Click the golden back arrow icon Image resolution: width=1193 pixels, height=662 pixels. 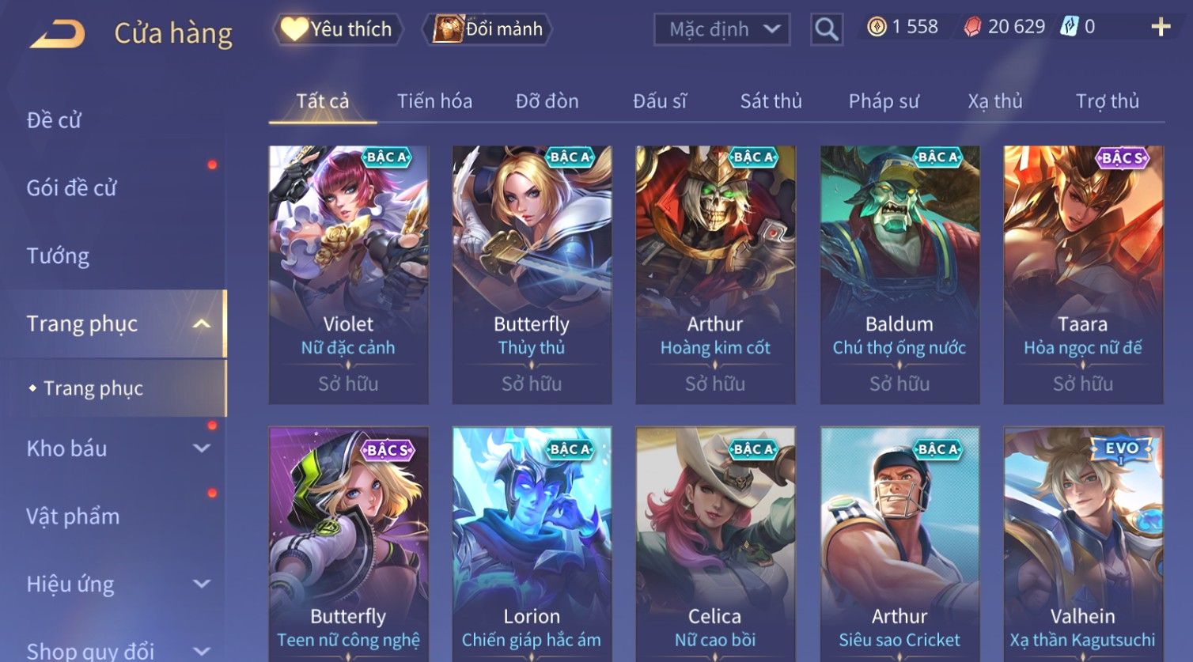coord(57,34)
